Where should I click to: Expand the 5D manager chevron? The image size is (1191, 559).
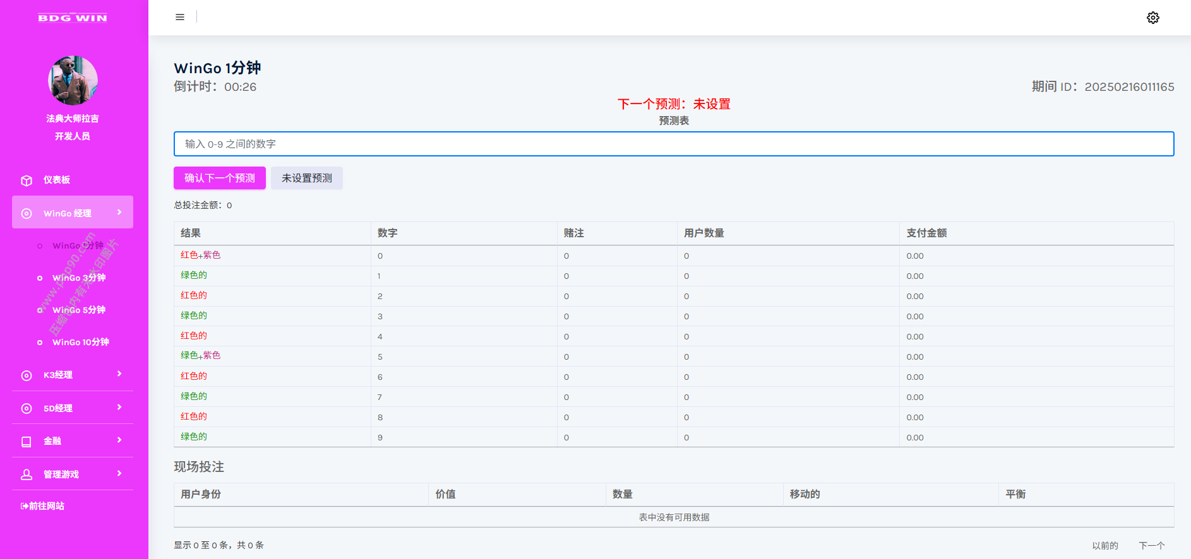119,408
